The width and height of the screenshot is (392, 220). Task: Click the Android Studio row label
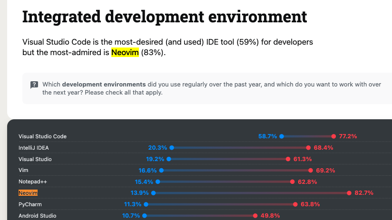click(x=37, y=216)
